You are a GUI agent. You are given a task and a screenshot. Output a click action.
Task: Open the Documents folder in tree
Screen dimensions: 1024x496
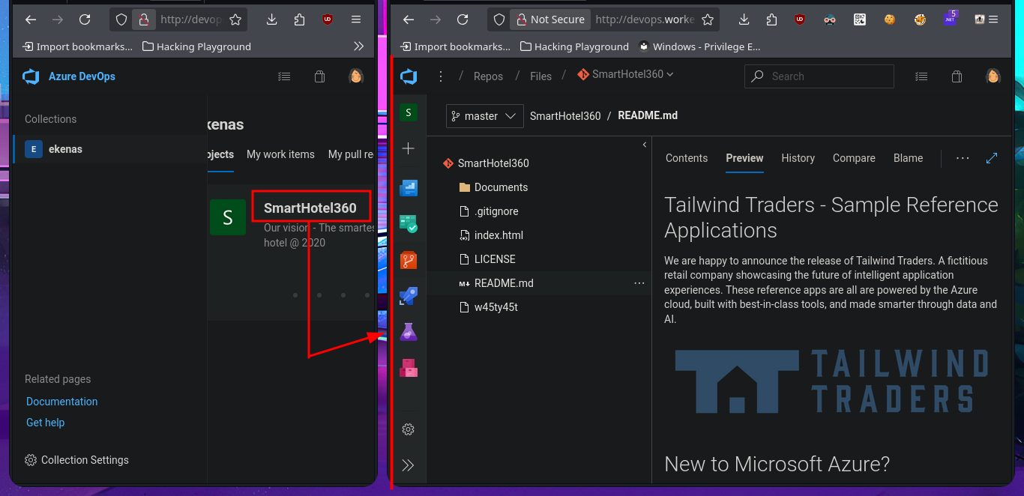pos(501,187)
